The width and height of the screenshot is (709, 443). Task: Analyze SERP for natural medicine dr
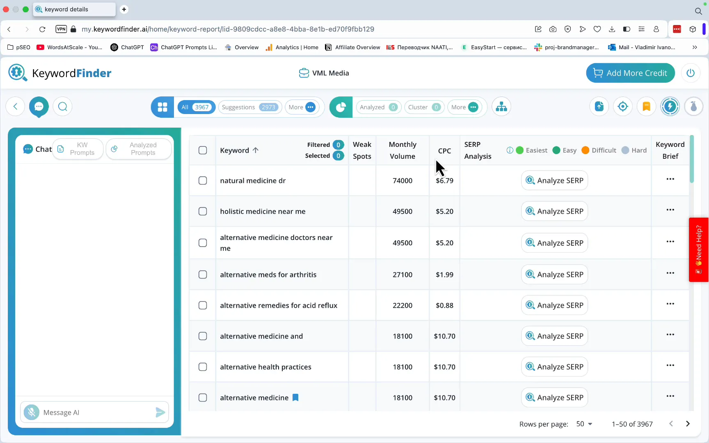[x=555, y=180]
